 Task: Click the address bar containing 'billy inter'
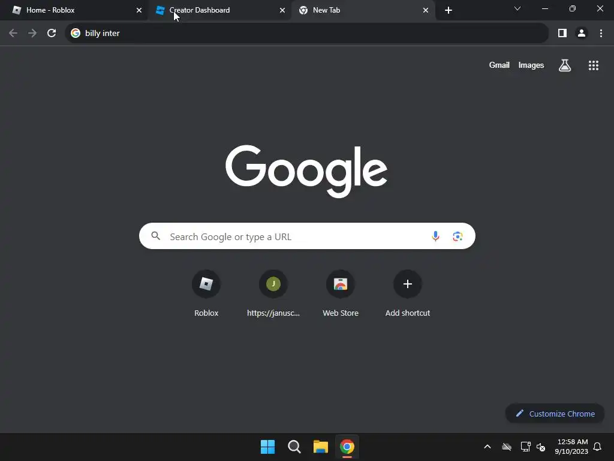[x=306, y=33]
